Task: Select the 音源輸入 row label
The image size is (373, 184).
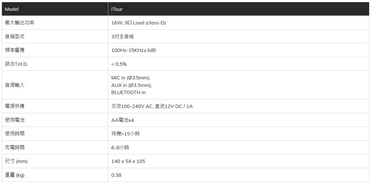Action: [x=15, y=85]
